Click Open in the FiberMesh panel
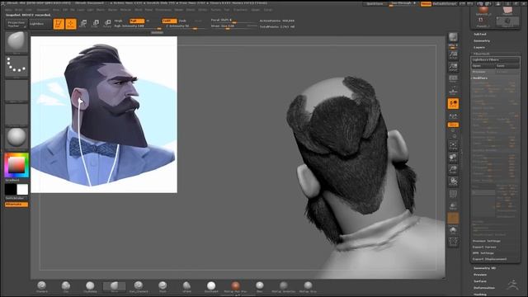Viewport: 528px width, 297px height. point(483,66)
